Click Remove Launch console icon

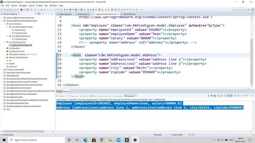[x=212, y=96]
